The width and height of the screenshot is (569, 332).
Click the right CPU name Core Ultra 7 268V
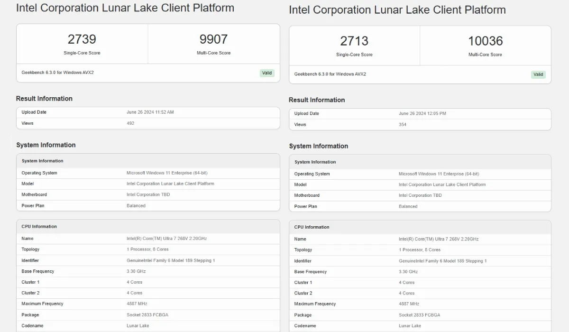coord(439,240)
